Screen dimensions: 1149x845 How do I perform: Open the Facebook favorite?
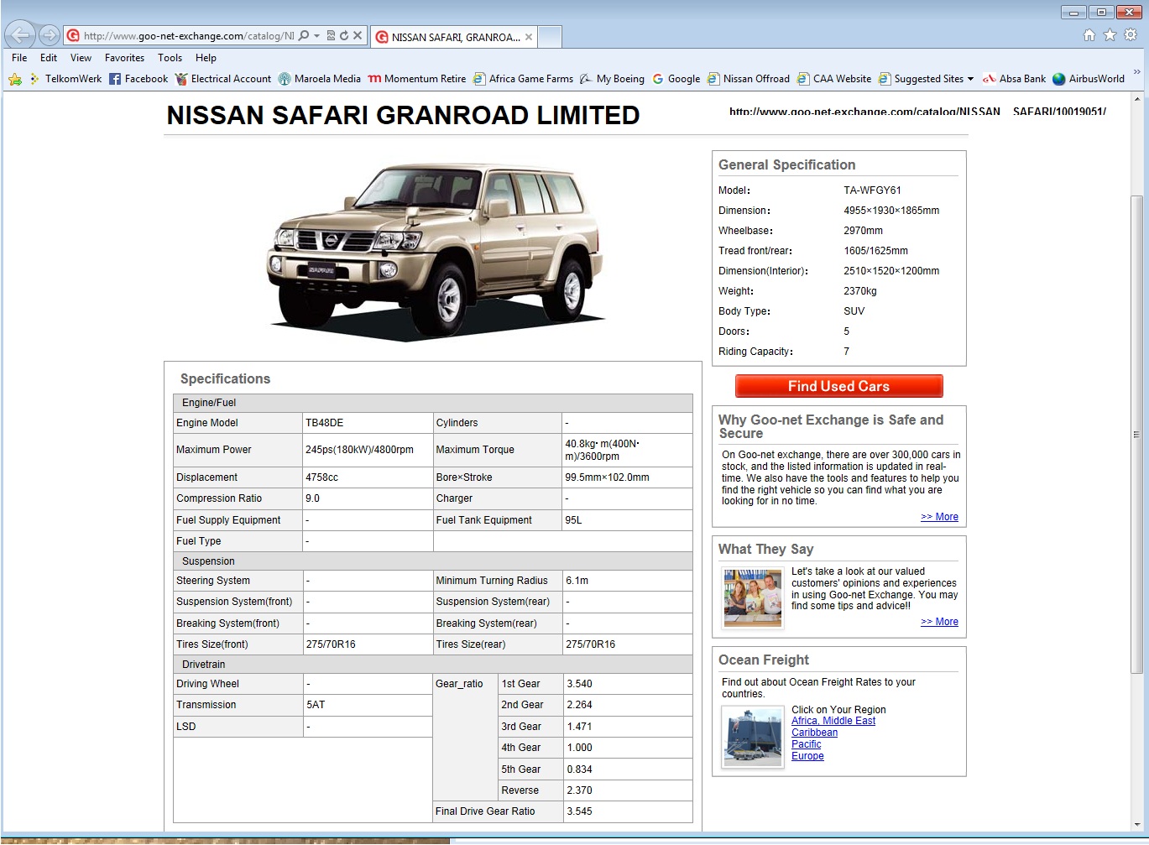(138, 79)
